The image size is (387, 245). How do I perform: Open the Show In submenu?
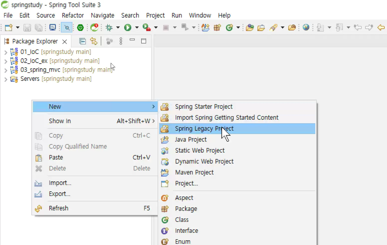coord(95,121)
